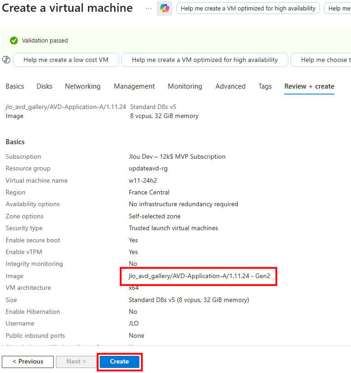The width and height of the screenshot is (351, 373).
Task: Click the green Validation passed checkmark icon
Action: pyautogui.click(x=14, y=41)
